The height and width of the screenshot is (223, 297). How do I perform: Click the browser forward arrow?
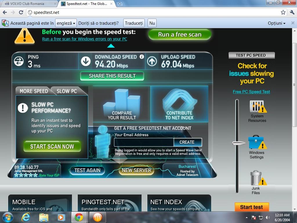pyautogui.click(x=13, y=12)
